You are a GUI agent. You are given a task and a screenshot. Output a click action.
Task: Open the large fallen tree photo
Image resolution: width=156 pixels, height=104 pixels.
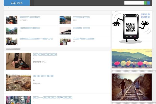click(x=18, y=83)
